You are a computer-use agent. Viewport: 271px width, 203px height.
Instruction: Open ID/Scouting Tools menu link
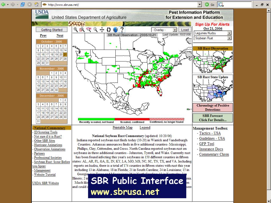(46, 132)
